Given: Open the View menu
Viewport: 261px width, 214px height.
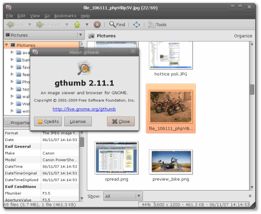Looking at the screenshot, I should point(35,16).
